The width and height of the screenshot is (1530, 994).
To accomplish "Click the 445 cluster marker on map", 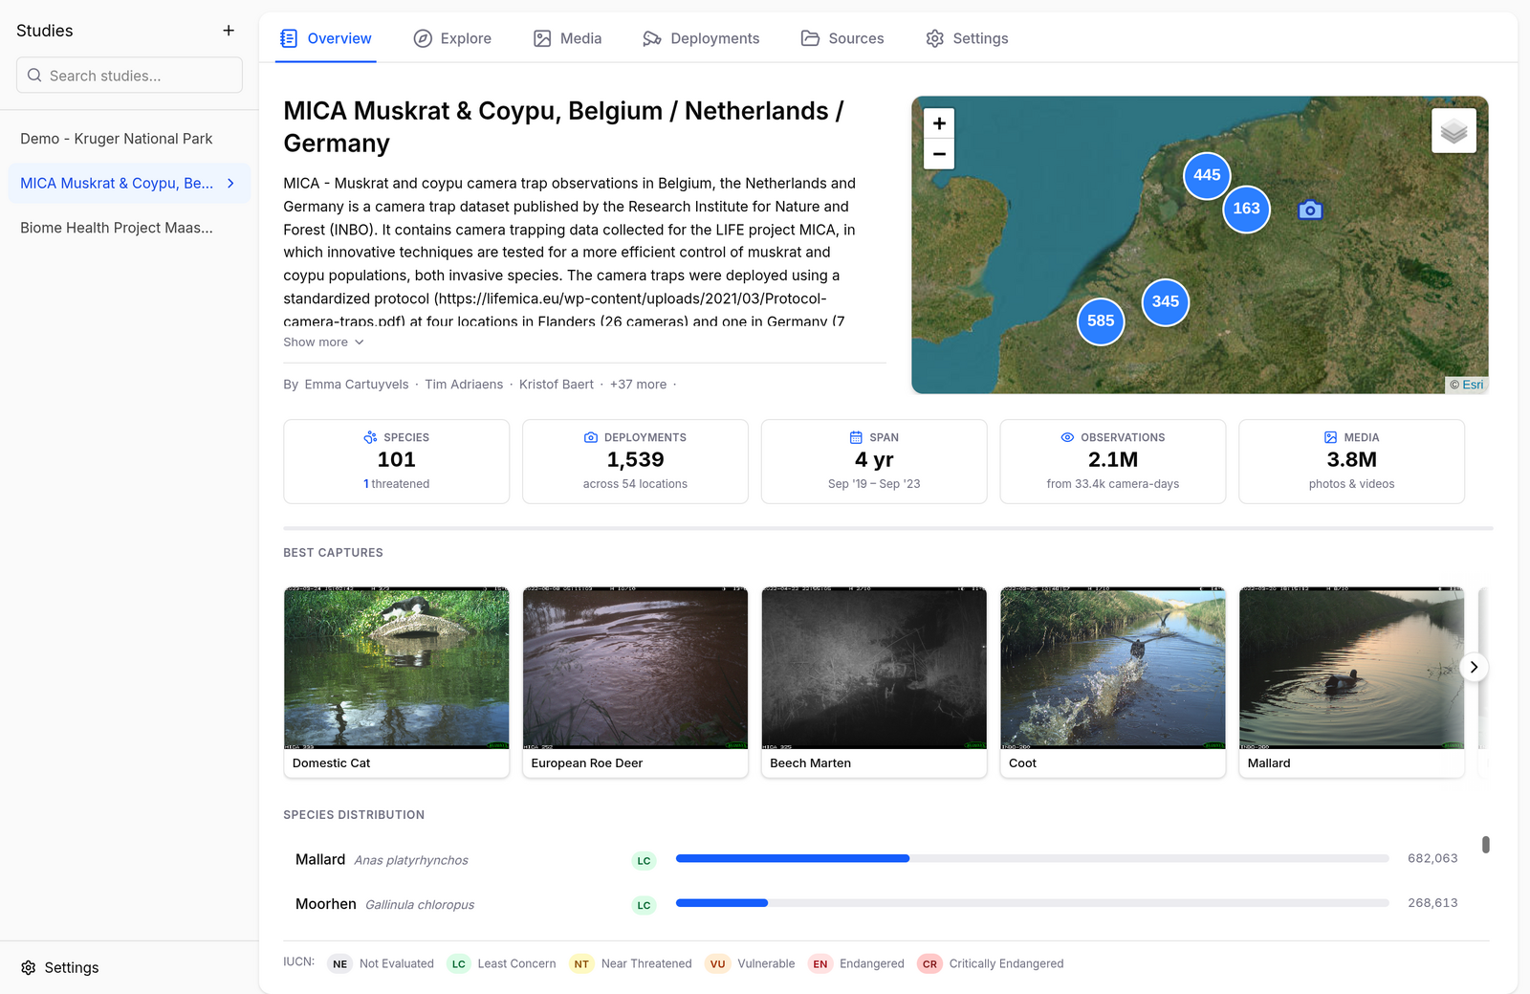I will (1207, 175).
